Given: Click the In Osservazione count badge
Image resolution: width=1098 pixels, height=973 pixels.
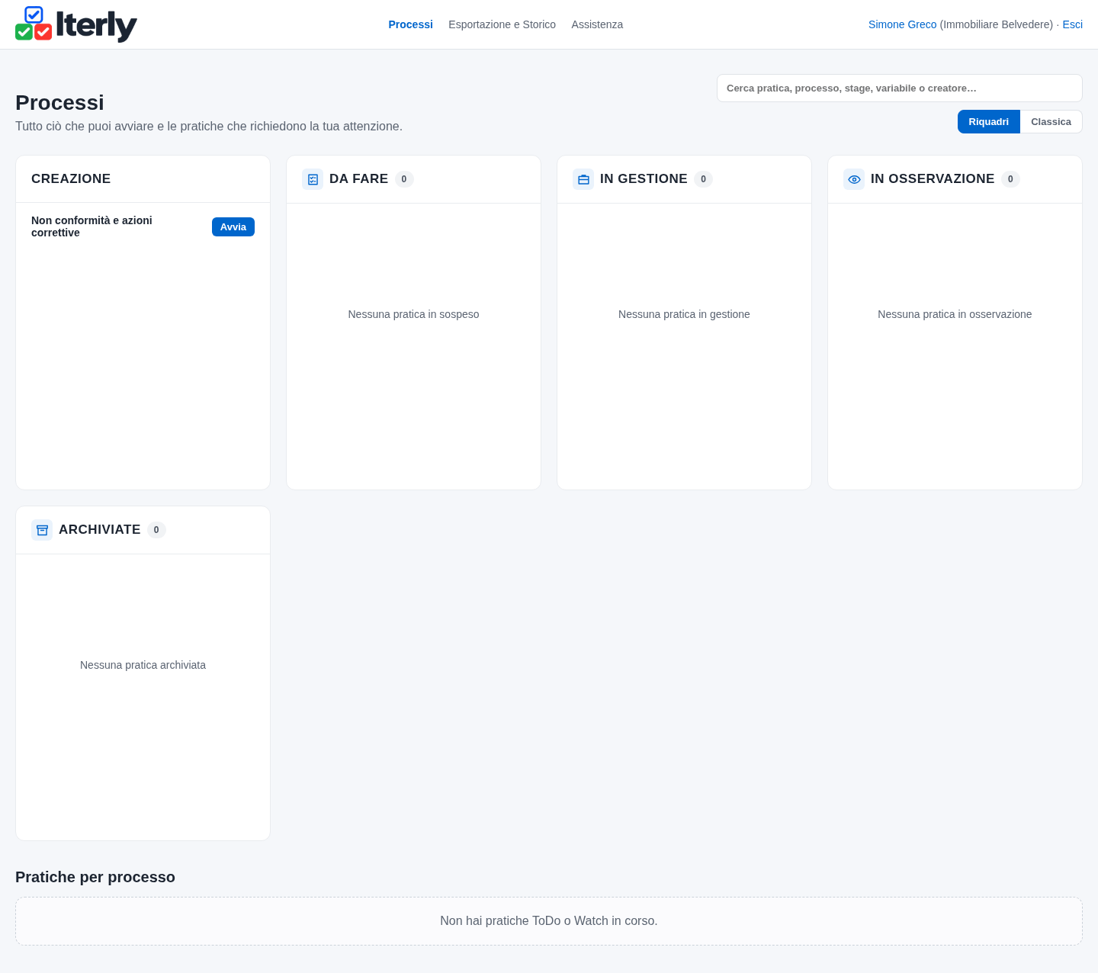Looking at the screenshot, I should point(1010,179).
